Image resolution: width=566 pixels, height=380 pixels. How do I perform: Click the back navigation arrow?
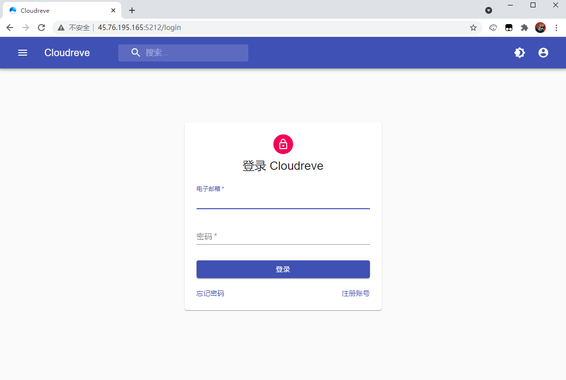10,28
